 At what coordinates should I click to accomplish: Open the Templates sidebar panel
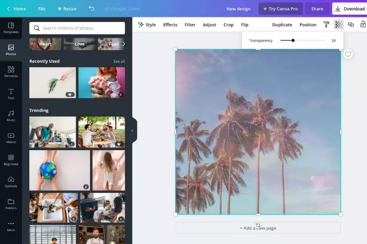point(11,28)
